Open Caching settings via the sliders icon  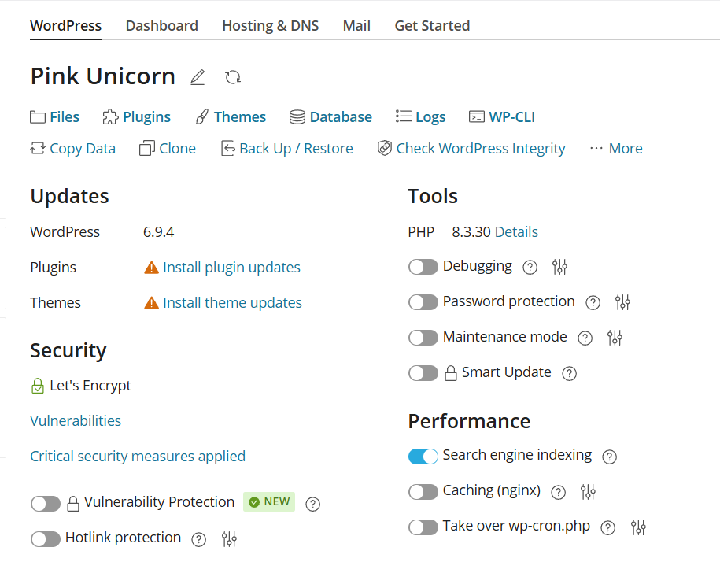pyautogui.click(x=588, y=491)
